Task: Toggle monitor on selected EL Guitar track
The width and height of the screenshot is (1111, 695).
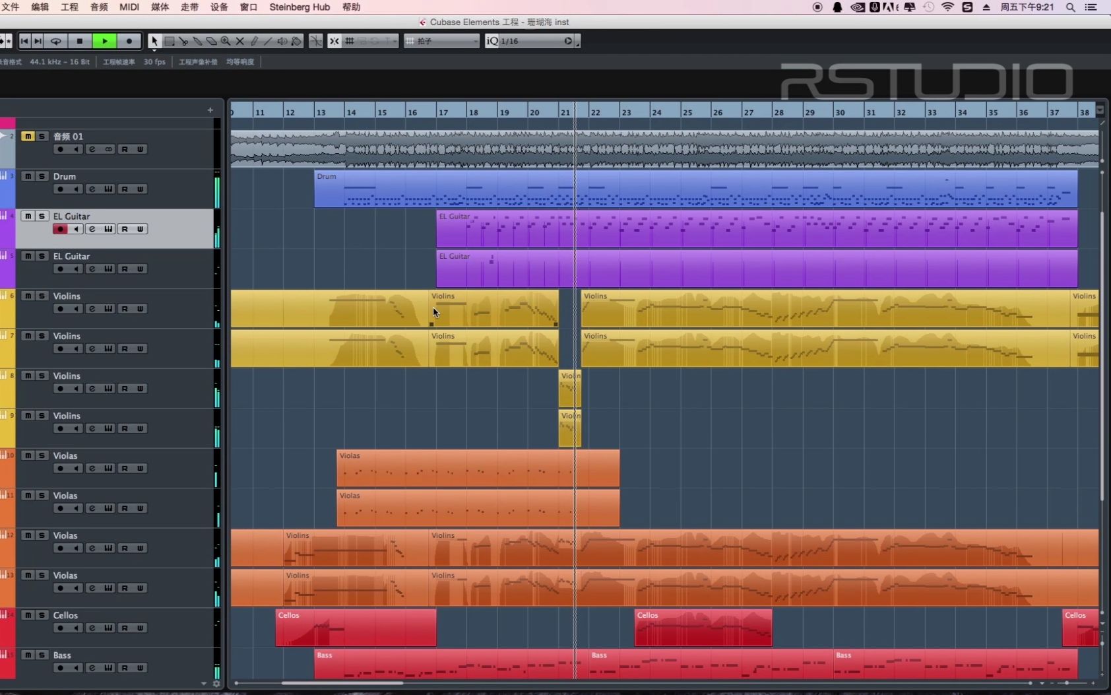Action: pyautogui.click(x=77, y=229)
